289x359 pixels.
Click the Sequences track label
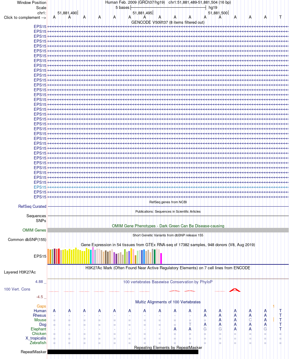pyautogui.click(x=36, y=216)
